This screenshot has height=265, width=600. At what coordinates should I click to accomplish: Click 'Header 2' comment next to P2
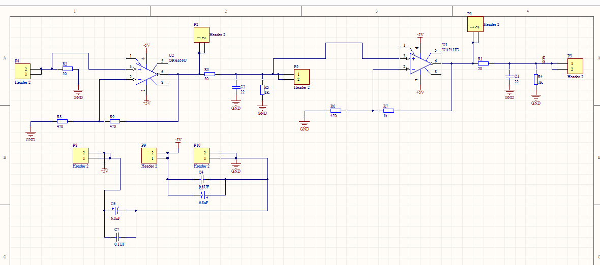pos(218,35)
